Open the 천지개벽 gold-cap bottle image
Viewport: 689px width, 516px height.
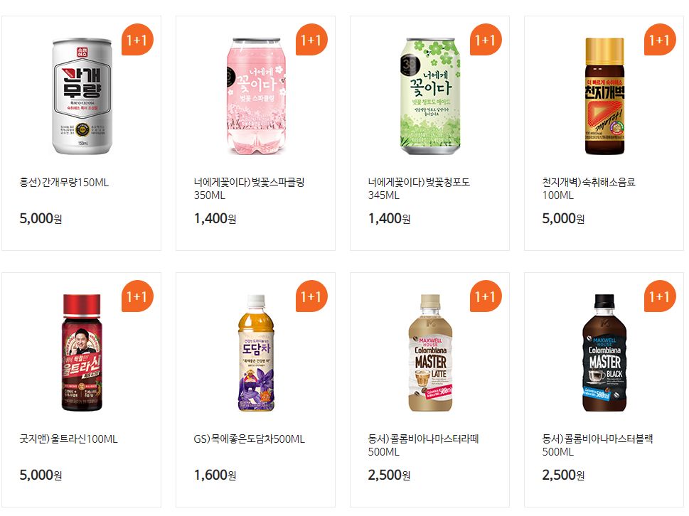pos(604,96)
